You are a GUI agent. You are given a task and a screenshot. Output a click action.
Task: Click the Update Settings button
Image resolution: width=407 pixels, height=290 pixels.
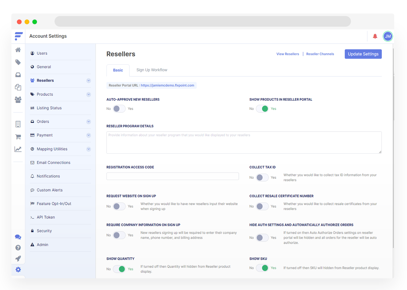click(363, 54)
